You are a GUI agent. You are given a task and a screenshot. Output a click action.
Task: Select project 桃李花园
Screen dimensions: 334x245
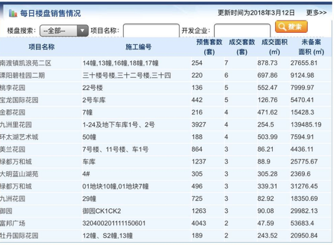[13, 88]
